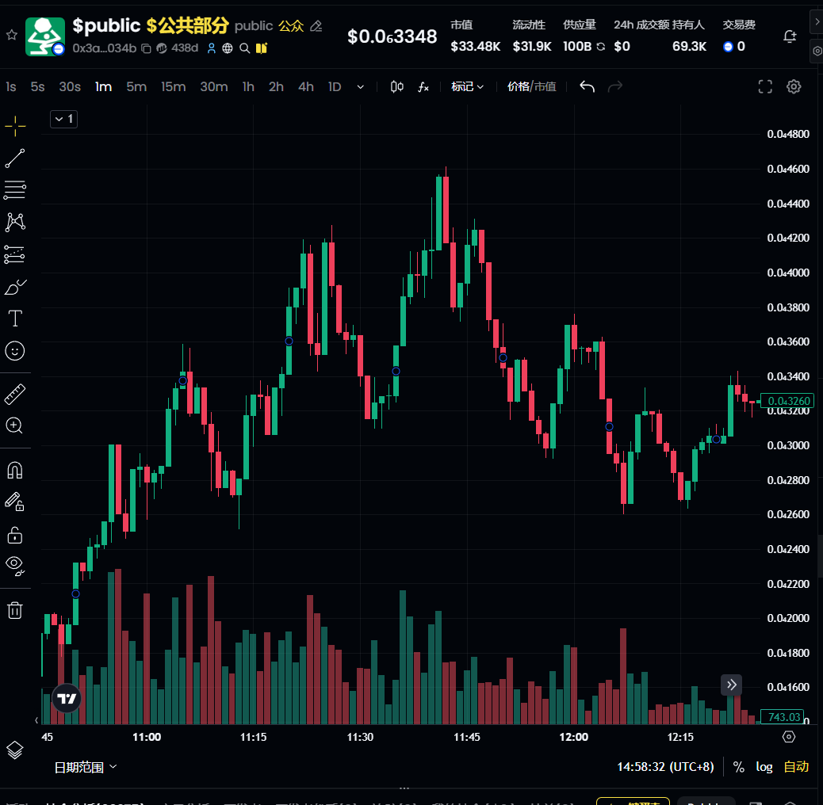The width and height of the screenshot is (823, 805).
Task: Open price scale settings icon at bottom right
Action: coord(788,737)
